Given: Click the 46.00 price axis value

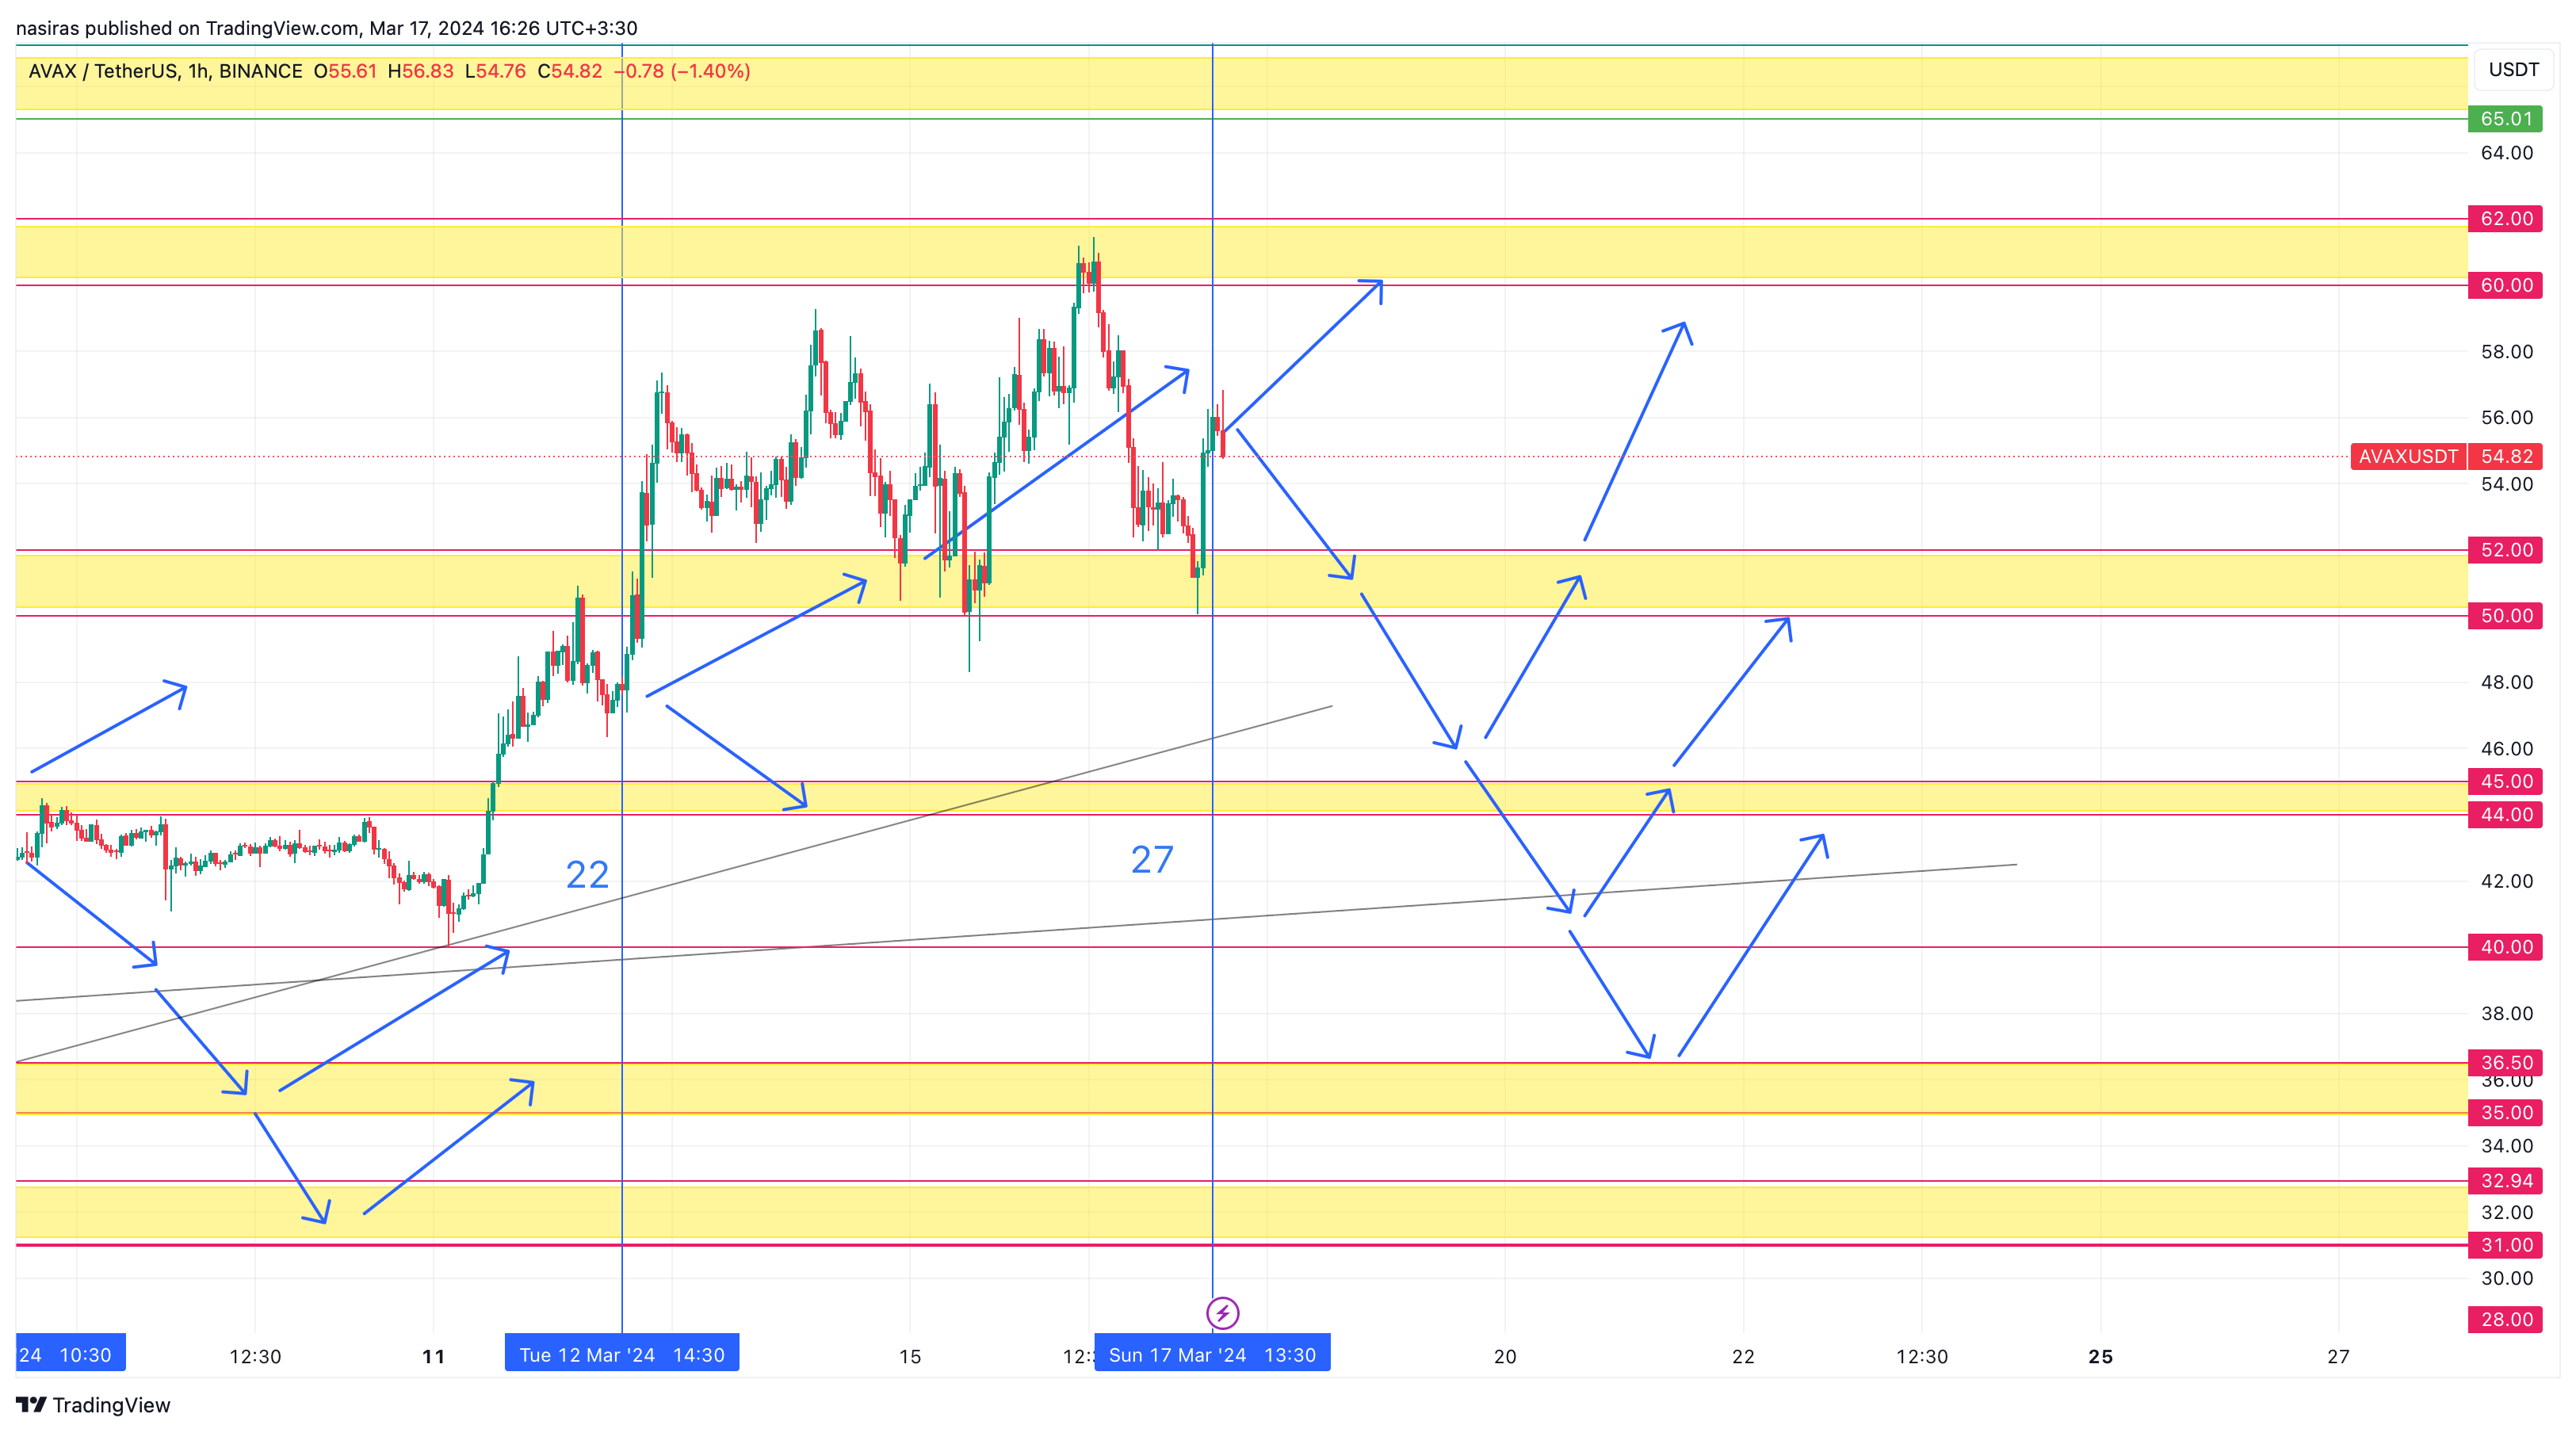Looking at the screenshot, I should tap(2507, 748).
